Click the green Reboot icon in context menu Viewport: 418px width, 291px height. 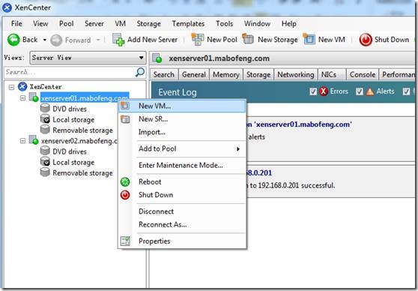click(x=125, y=181)
